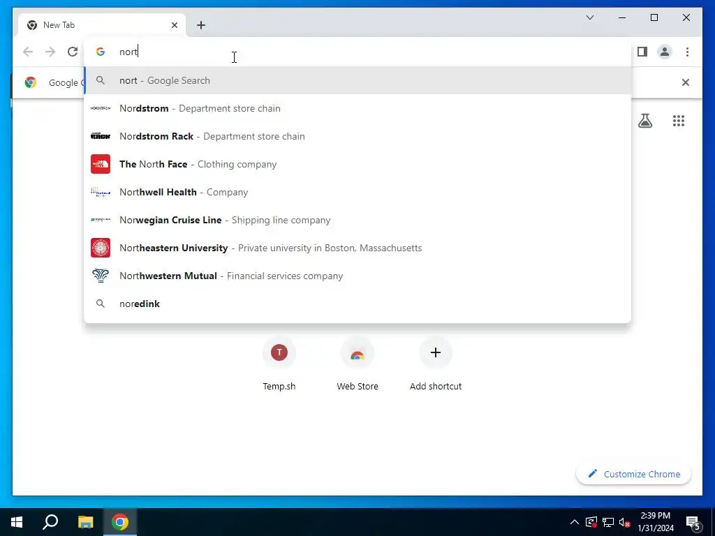Click the Northwell Health logo icon

pos(101,192)
